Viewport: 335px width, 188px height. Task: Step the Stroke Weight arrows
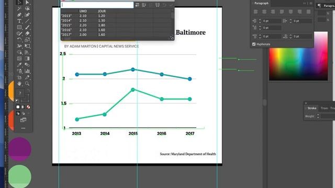click(x=318, y=116)
